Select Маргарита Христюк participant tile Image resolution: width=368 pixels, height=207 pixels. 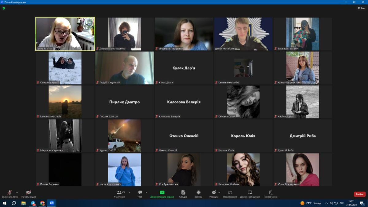click(x=65, y=136)
